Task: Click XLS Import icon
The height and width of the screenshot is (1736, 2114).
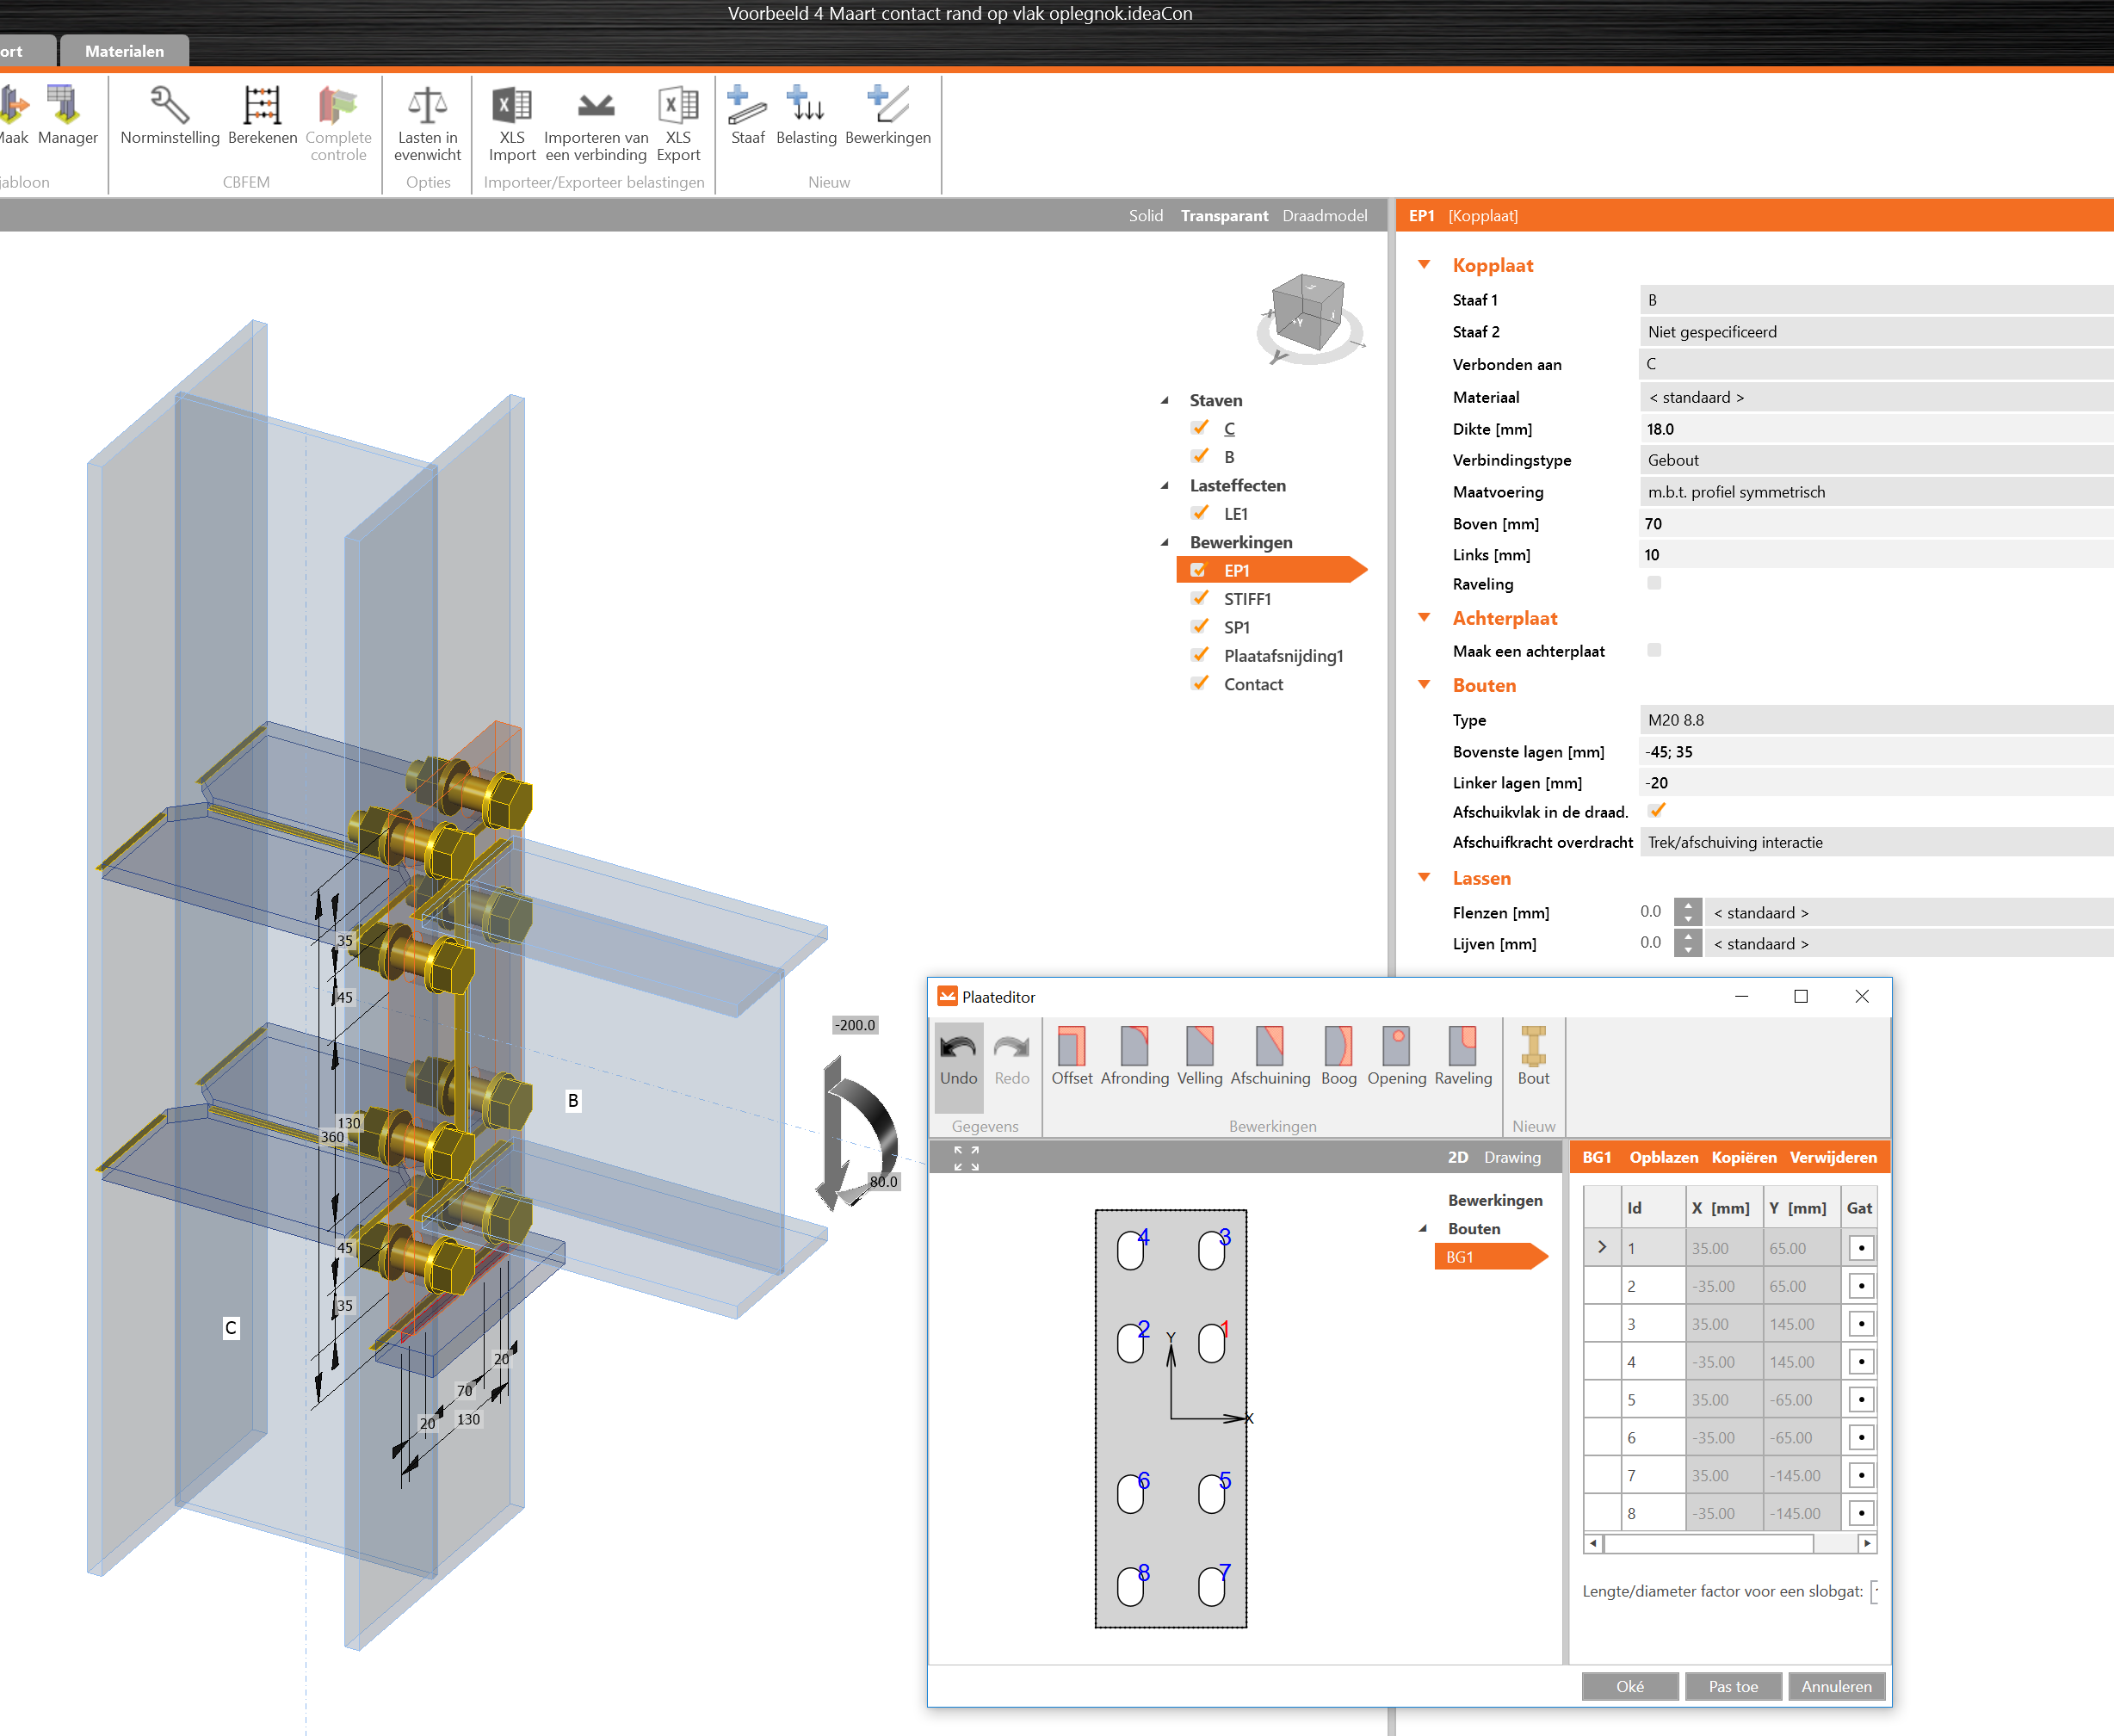Action: [512, 106]
